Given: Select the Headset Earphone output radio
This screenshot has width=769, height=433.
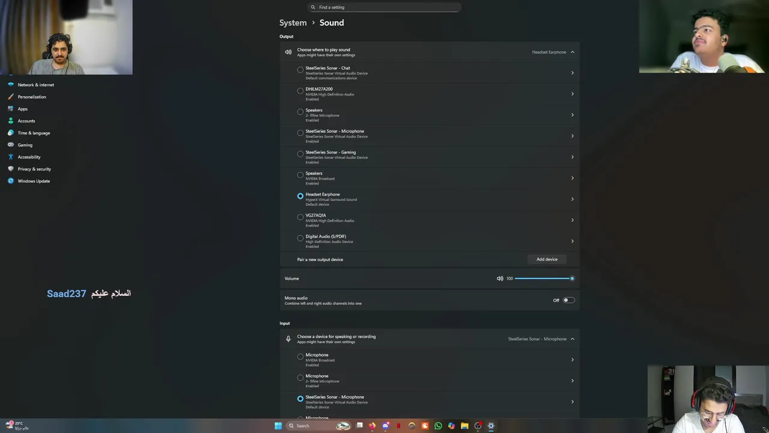Looking at the screenshot, I should tap(300, 196).
